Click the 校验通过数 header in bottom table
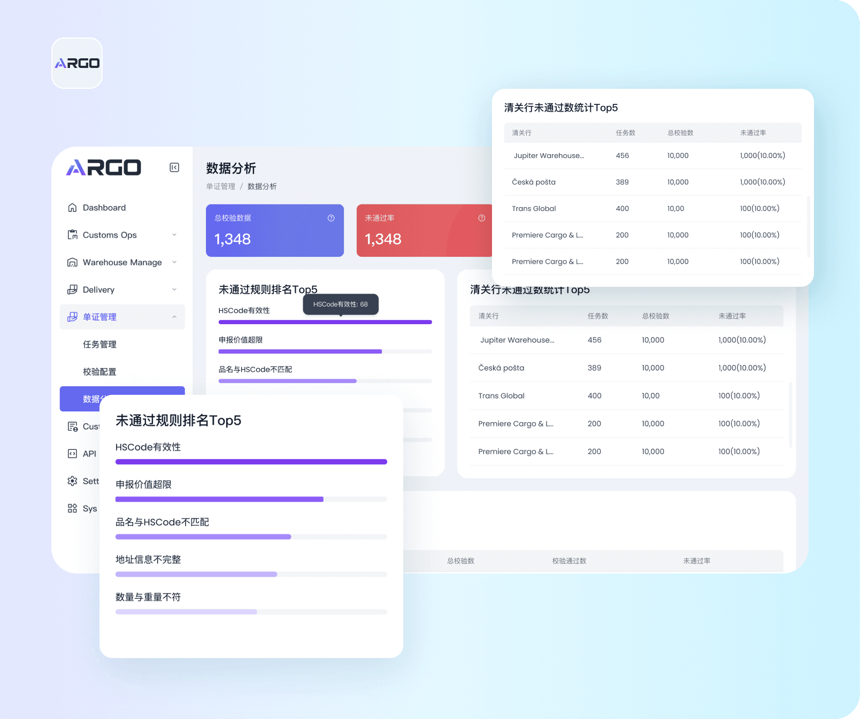Viewport: 861px width, 719px height. (x=570, y=561)
